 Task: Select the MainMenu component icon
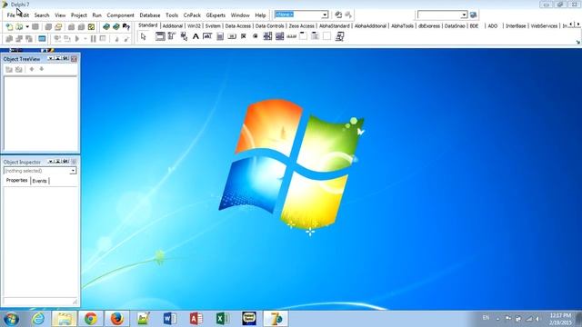[x=172, y=36]
